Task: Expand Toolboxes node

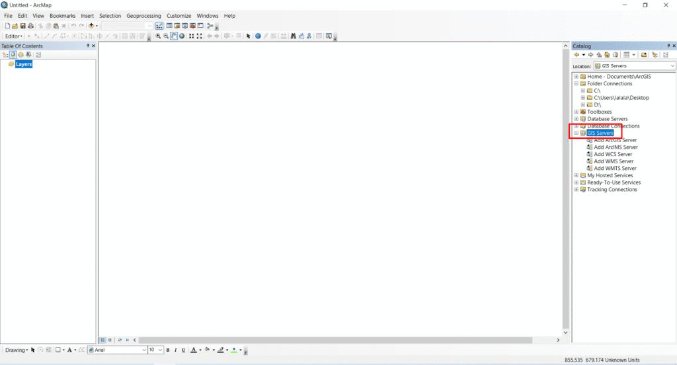Action: pos(576,112)
